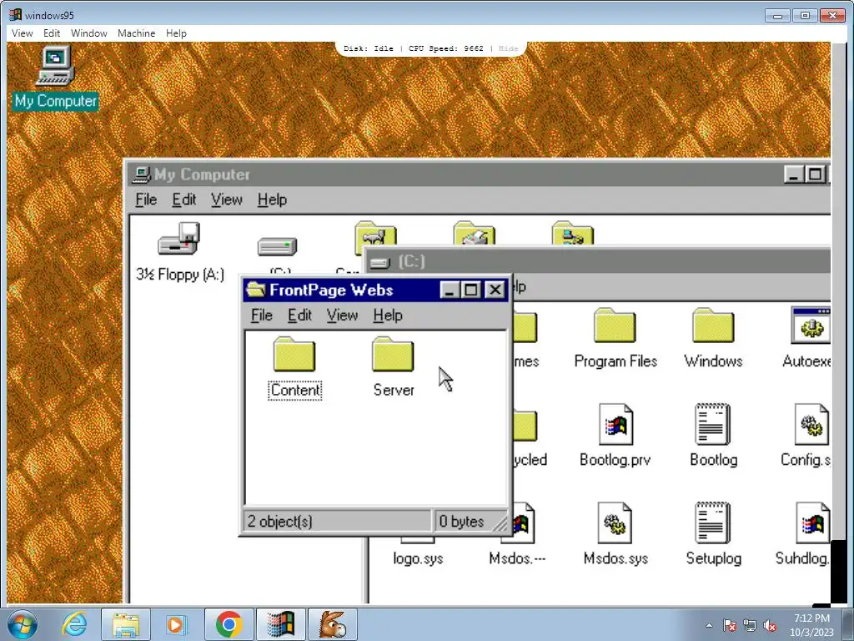Maximize the FrontPage Webs window
The width and height of the screenshot is (854, 641).
click(471, 290)
